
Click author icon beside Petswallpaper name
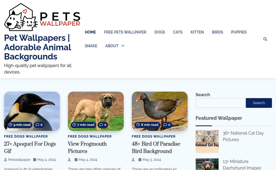[x=5, y=159]
